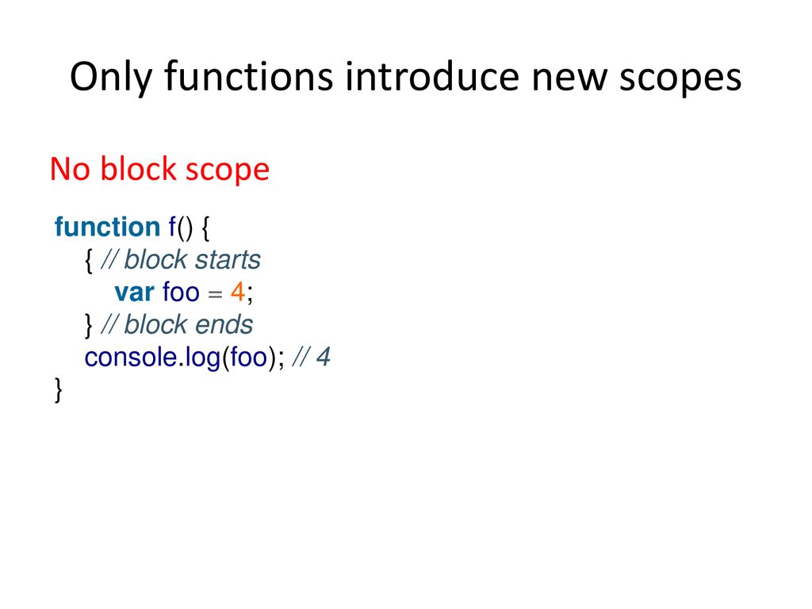Screen dimensions: 812x609
Task: Click 'log' in the console.log call
Action: coord(202,358)
